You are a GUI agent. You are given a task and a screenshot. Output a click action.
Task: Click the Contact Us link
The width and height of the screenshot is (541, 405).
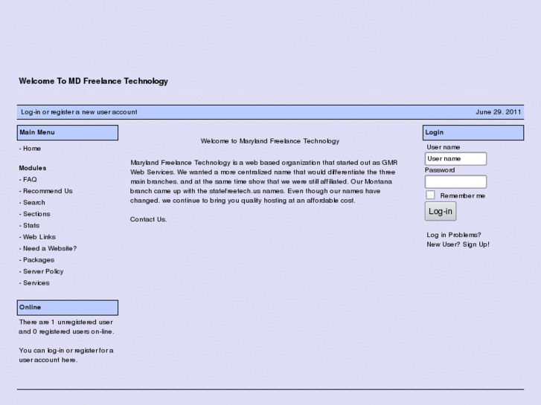[x=148, y=219]
